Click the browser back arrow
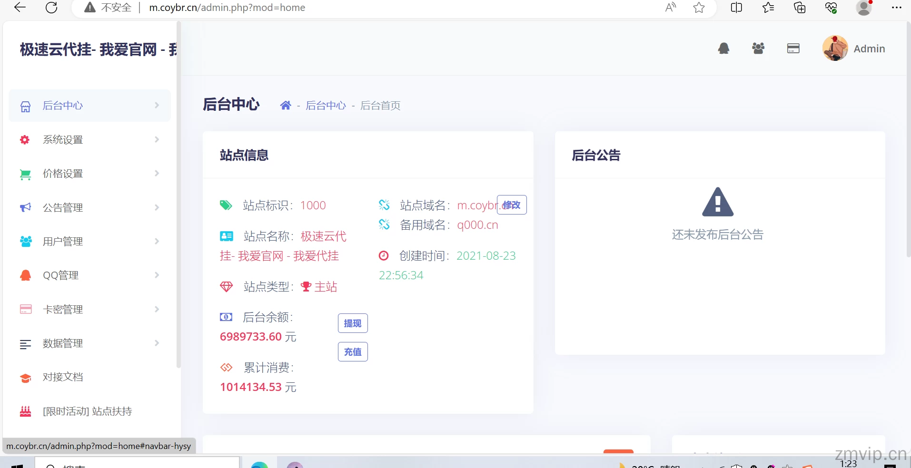This screenshot has width=911, height=468. (x=20, y=7)
